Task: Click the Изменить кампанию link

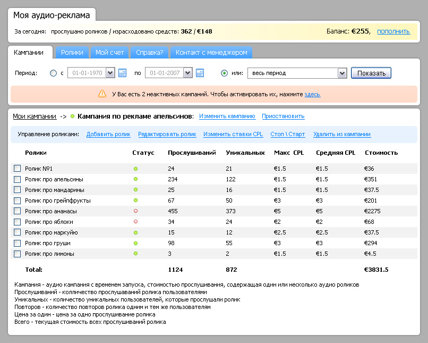Action: (227, 116)
